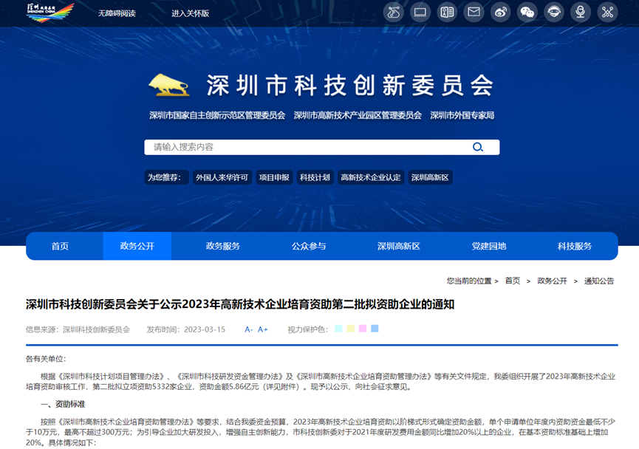
Task: Switch to the 深圳高新区 navigation tab
Action: [398, 246]
